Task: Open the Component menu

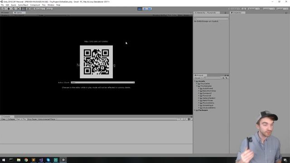Action: (35, 5)
